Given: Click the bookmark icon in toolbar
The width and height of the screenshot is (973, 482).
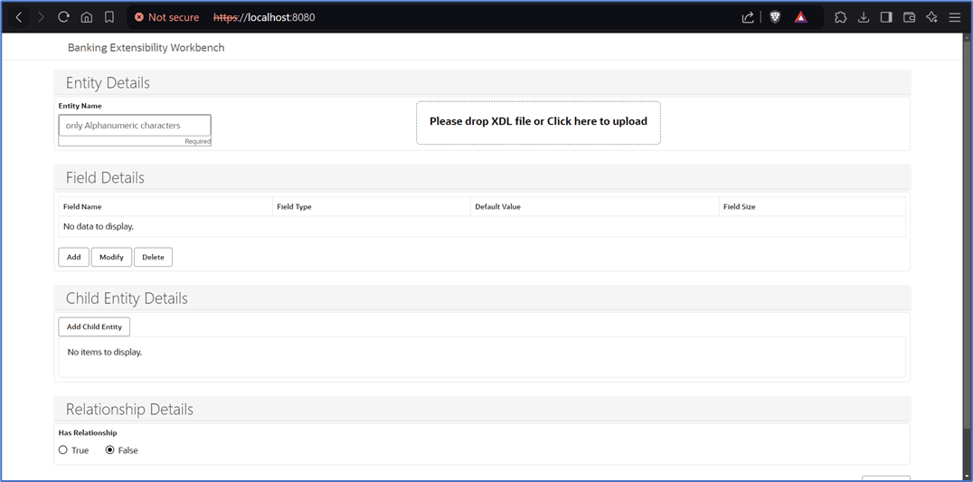Looking at the screenshot, I should click(109, 17).
